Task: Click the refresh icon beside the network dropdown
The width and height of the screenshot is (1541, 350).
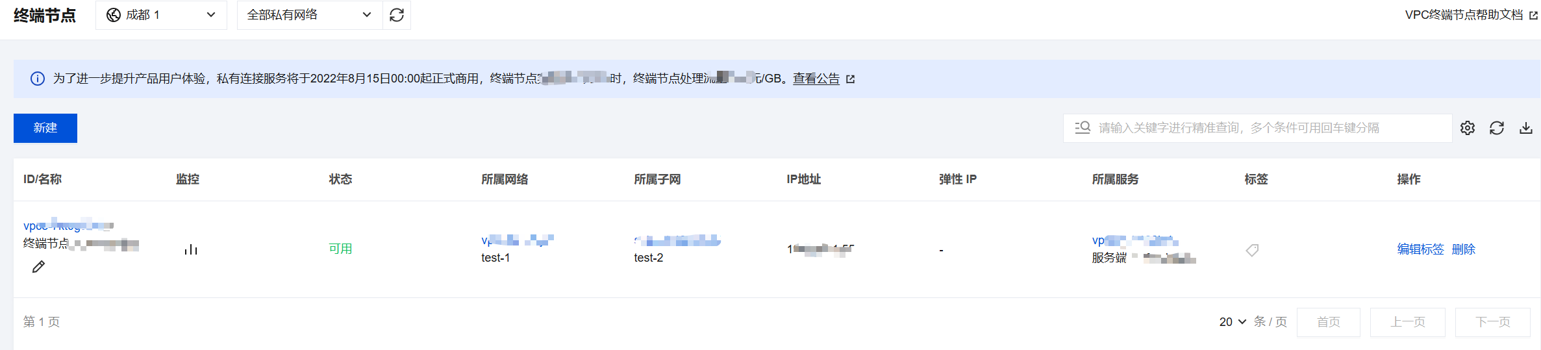Action: tap(397, 15)
